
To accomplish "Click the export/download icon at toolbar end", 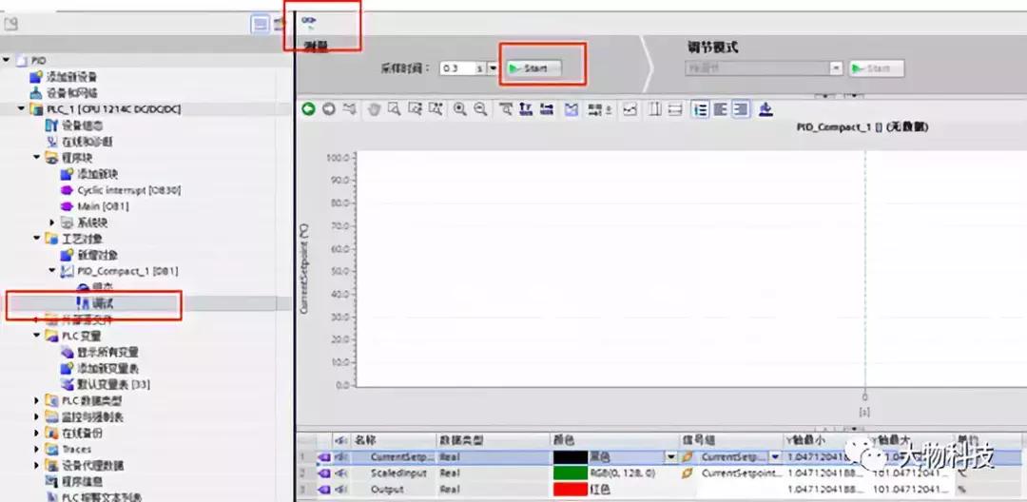I will pos(765,109).
